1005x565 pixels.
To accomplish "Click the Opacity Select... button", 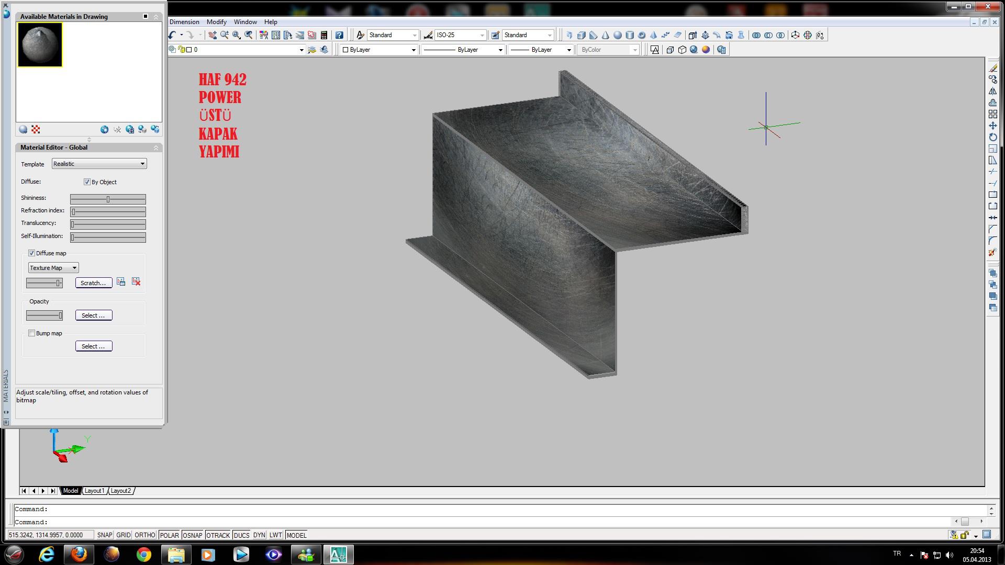I will [x=93, y=315].
